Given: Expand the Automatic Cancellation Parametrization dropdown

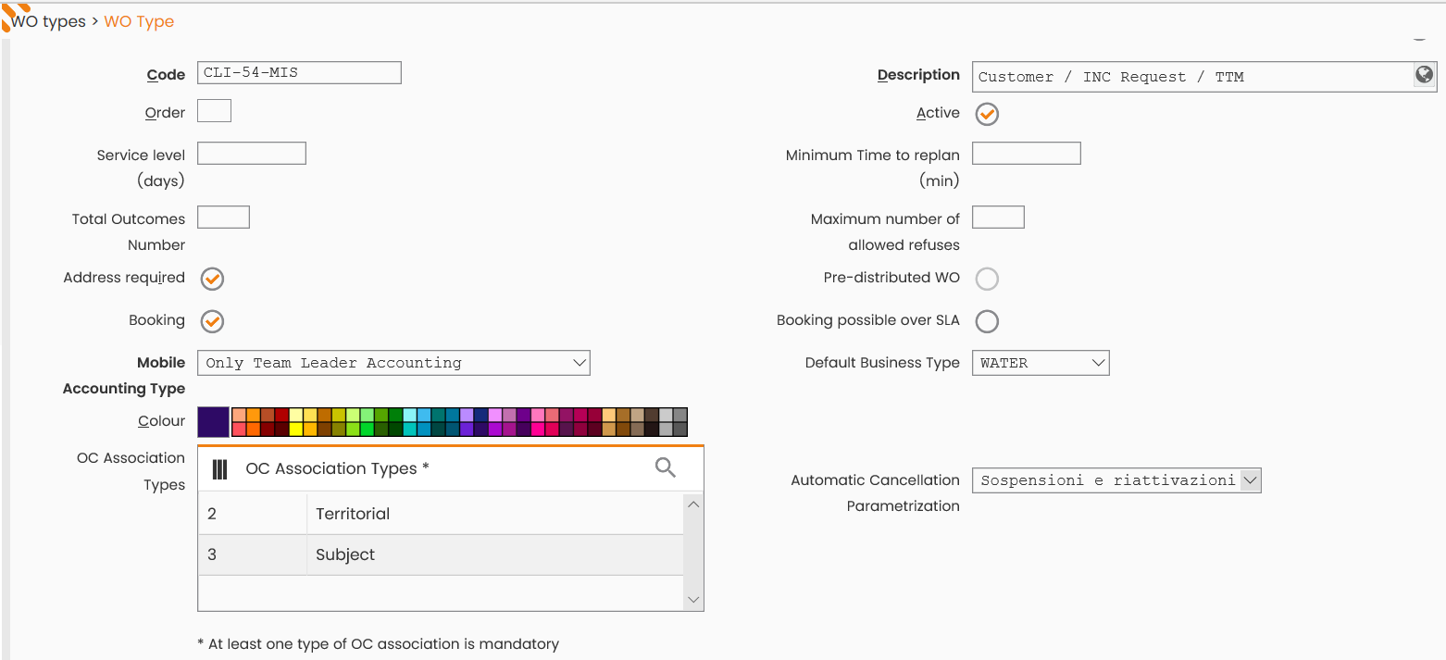Looking at the screenshot, I should coord(1116,480).
